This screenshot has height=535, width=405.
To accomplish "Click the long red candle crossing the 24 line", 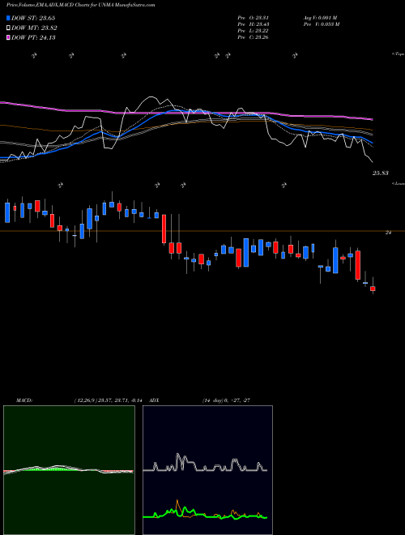I will (164, 229).
